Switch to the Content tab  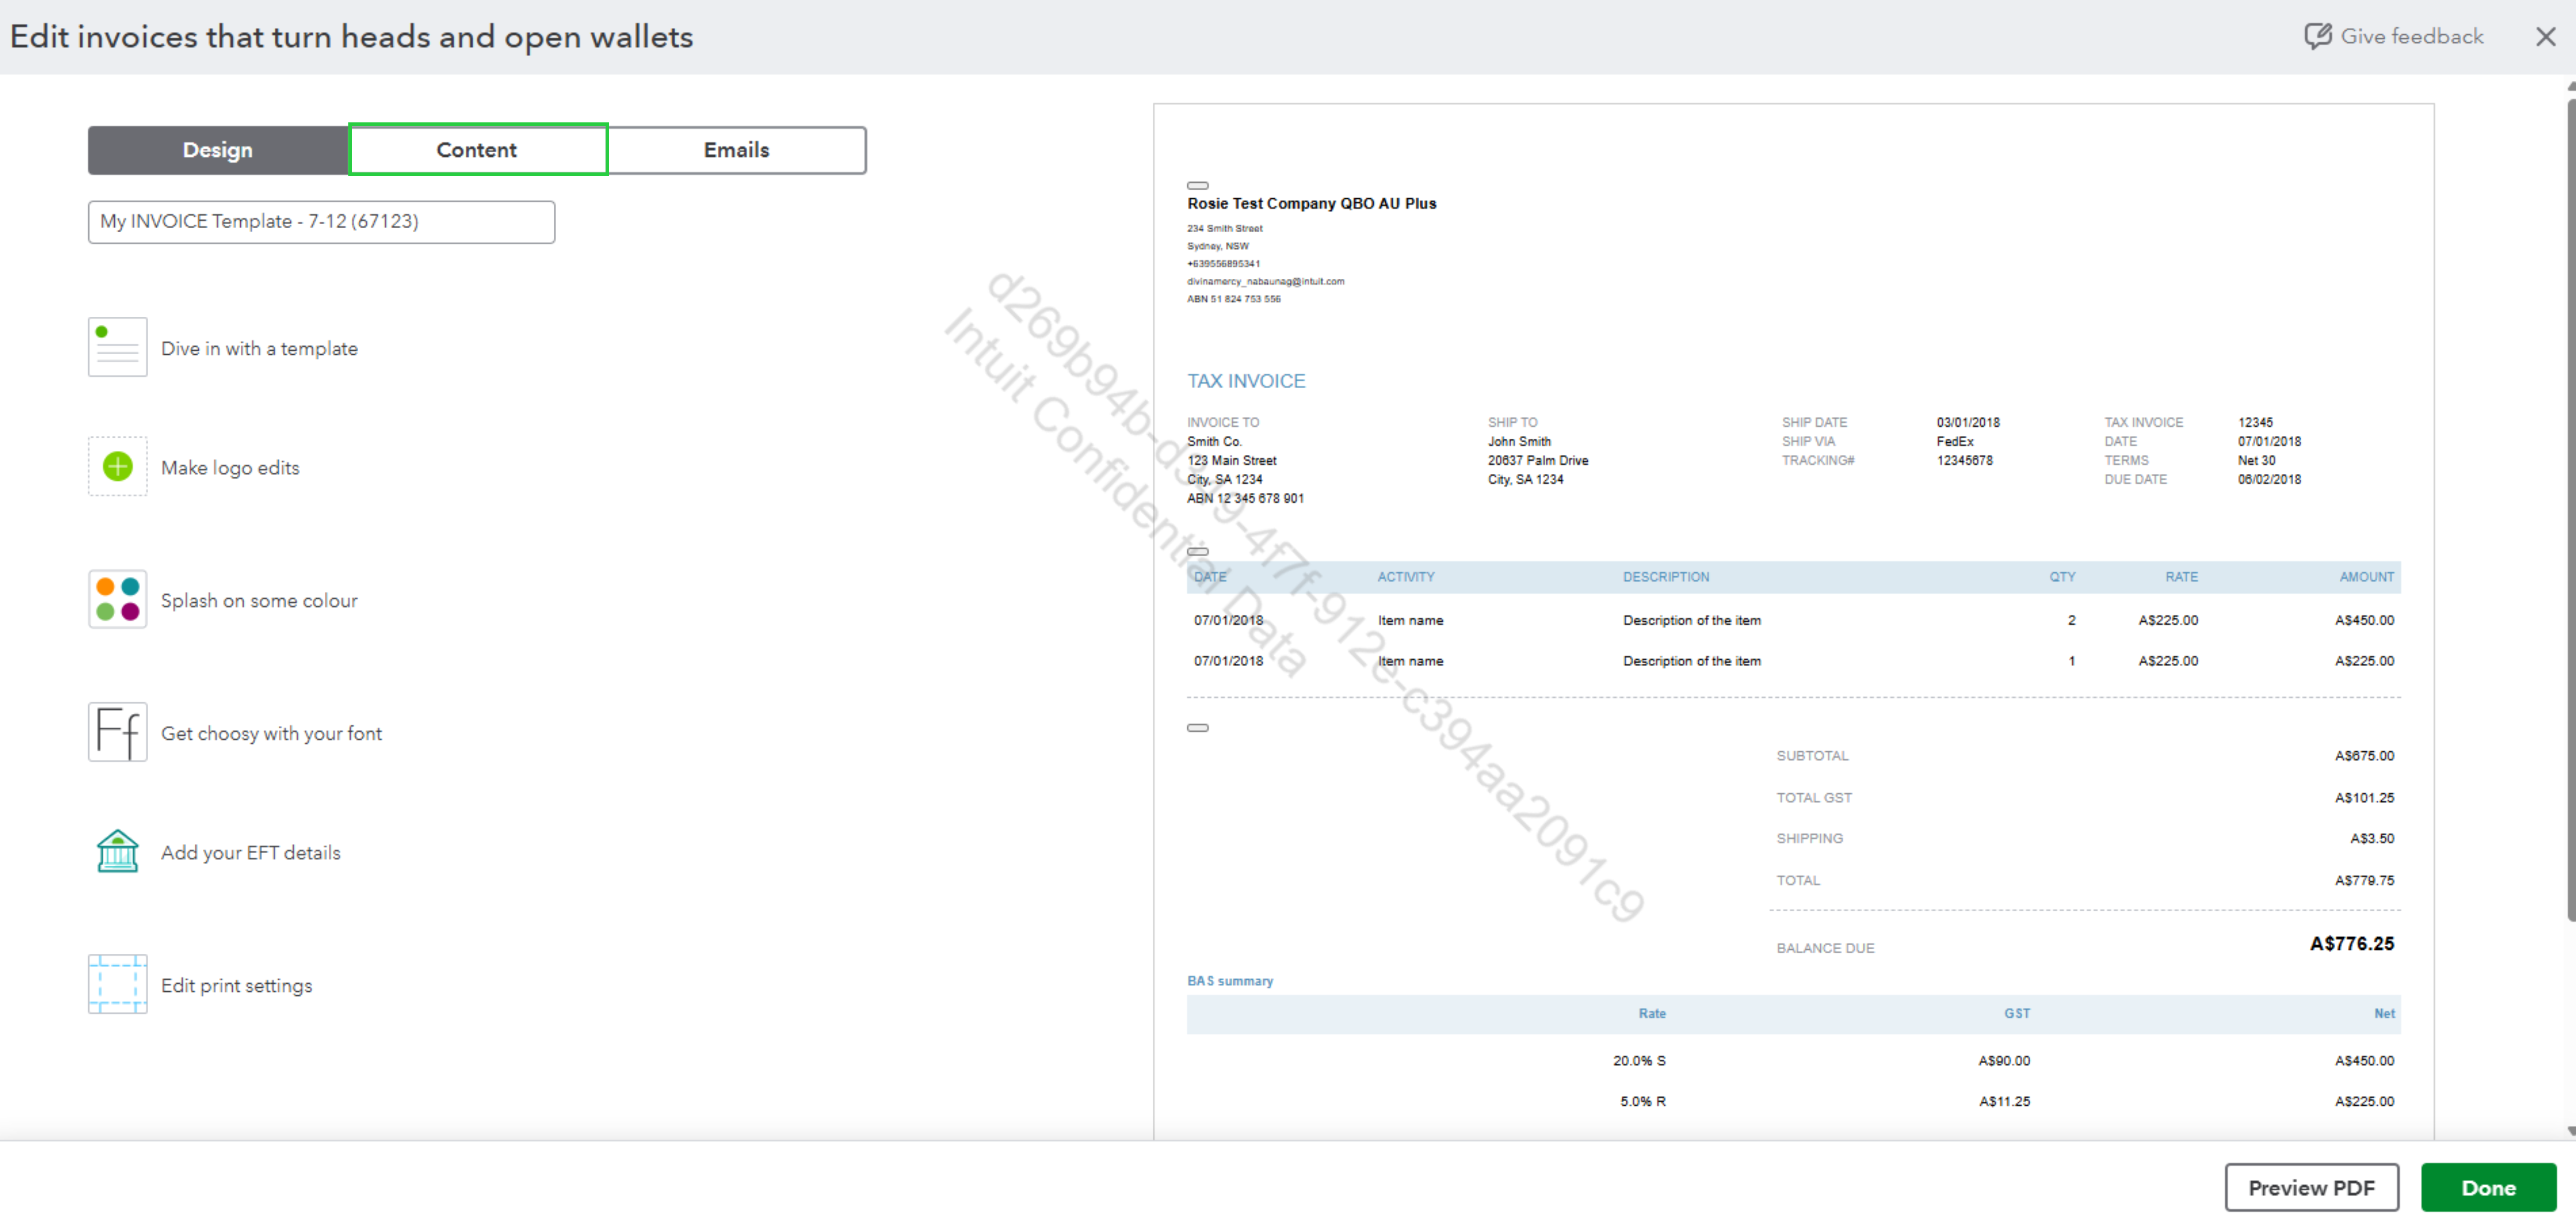[477, 150]
